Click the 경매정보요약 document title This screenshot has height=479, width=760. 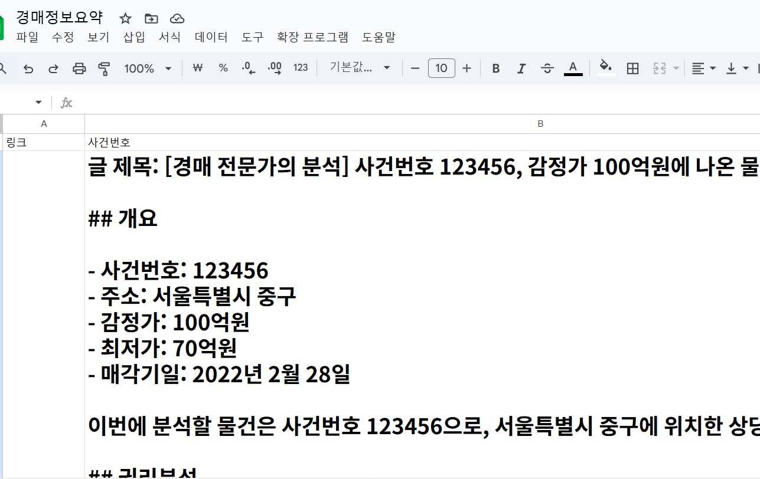(x=60, y=17)
